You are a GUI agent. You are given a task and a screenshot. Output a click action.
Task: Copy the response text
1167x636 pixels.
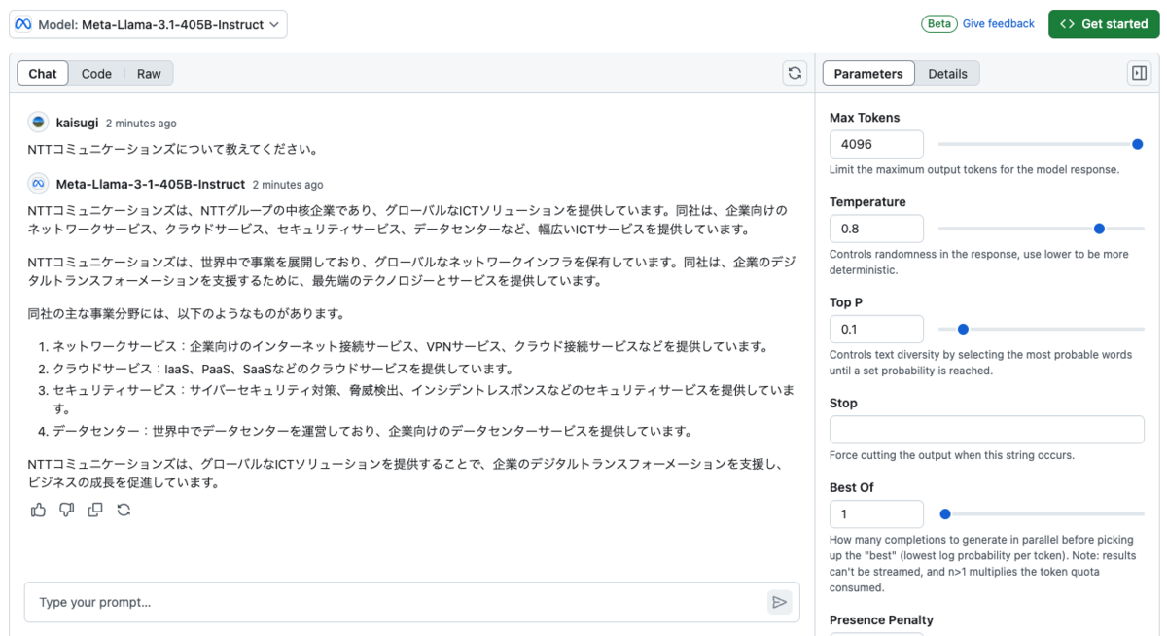coord(95,510)
